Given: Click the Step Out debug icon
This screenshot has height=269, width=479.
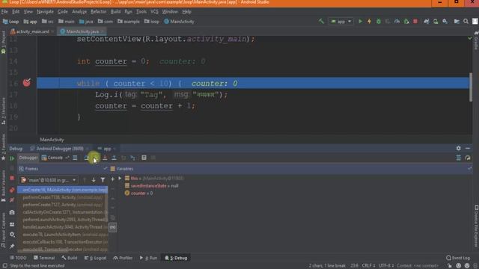Looking at the screenshot, I should point(114,158).
